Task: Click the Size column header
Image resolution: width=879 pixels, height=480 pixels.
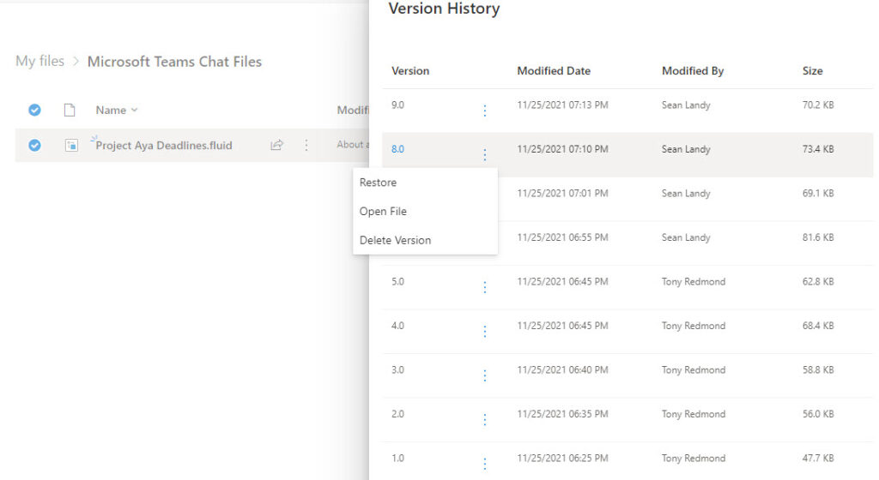Action: 812,71
